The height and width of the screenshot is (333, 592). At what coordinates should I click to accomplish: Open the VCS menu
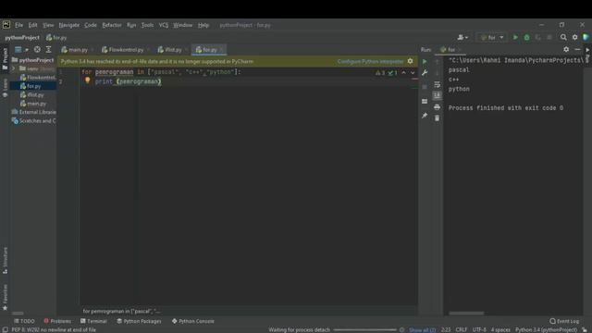coord(164,25)
